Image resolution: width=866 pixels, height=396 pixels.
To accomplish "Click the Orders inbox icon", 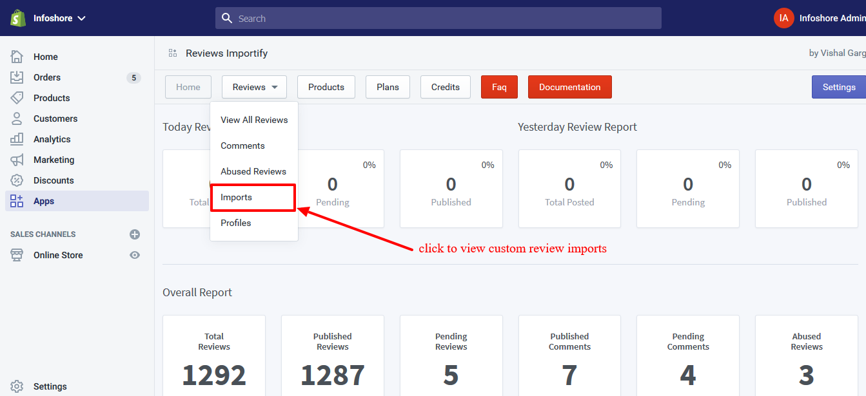I will (x=17, y=77).
